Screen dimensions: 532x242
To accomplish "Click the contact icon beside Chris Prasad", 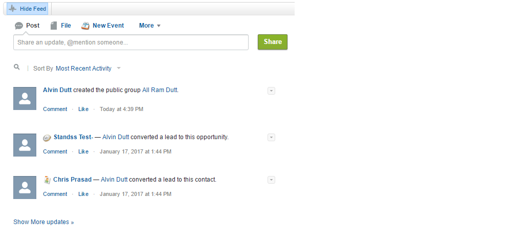I will pyautogui.click(x=47, y=180).
